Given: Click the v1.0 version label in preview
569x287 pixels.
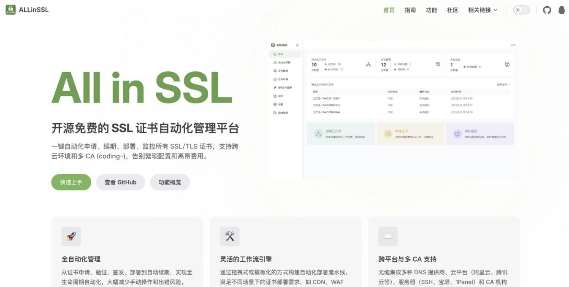Looking at the screenshot, I should (513, 45).
